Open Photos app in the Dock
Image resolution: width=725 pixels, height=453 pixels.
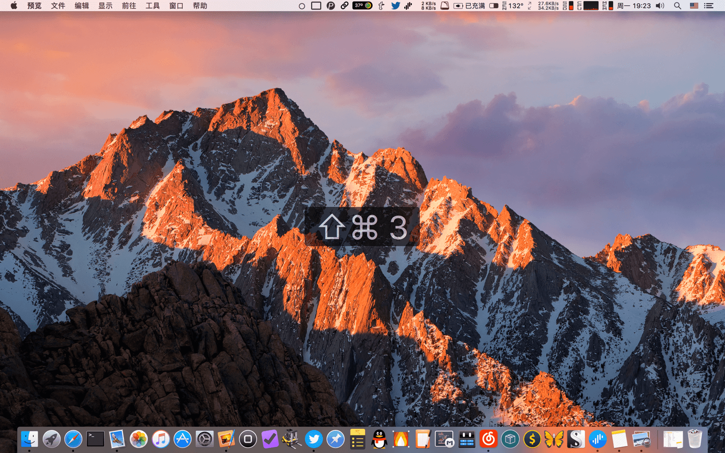[x=139, y=439]
